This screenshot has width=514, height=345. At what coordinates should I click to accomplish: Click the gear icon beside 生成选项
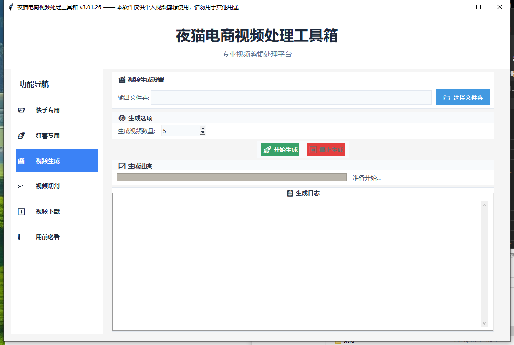point(122,118)
